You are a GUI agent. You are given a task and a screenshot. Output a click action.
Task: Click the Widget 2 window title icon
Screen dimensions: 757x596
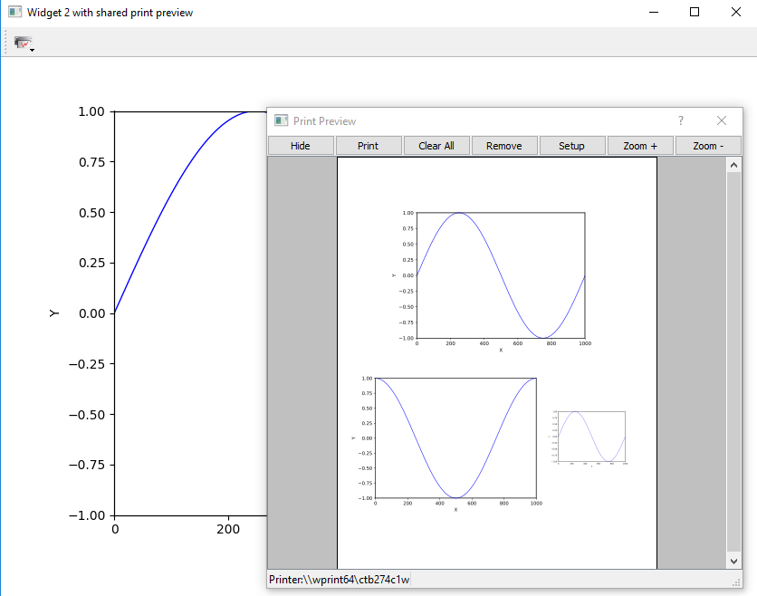click(14, 13)
